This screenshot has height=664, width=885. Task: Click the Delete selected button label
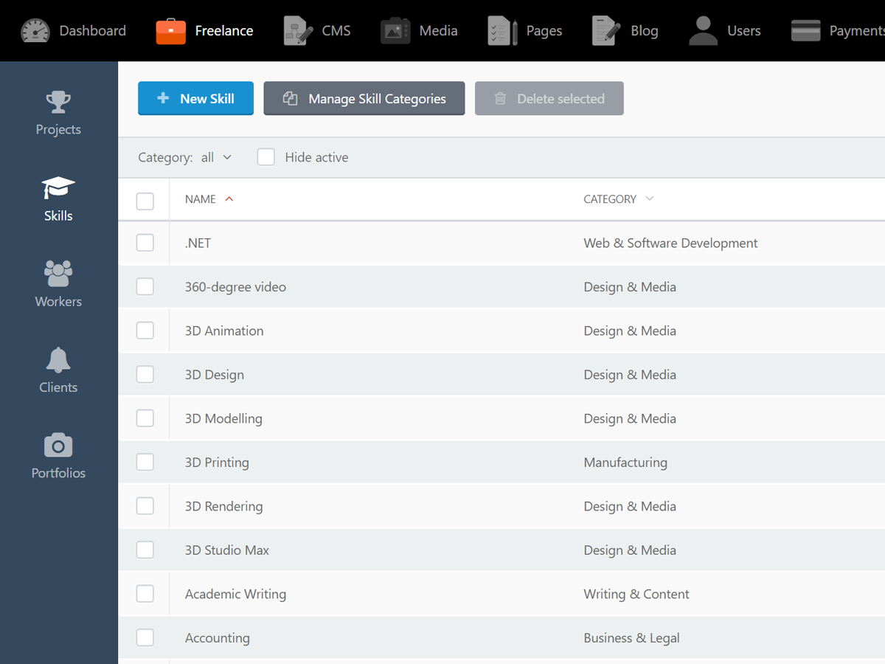click(560, 99)
